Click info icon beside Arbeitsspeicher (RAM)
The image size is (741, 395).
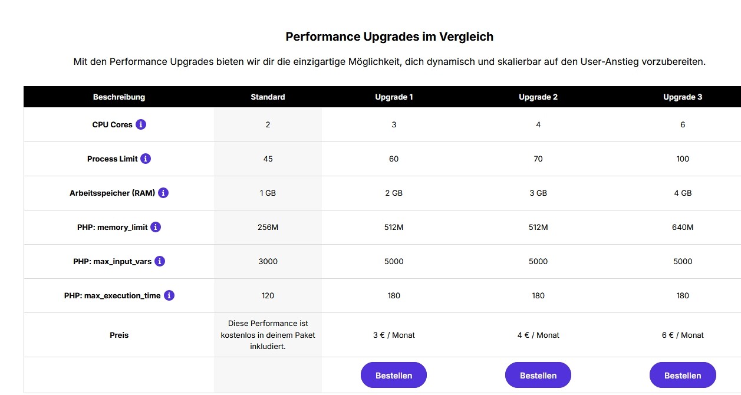pyautogui.click(x=163, y=193)
